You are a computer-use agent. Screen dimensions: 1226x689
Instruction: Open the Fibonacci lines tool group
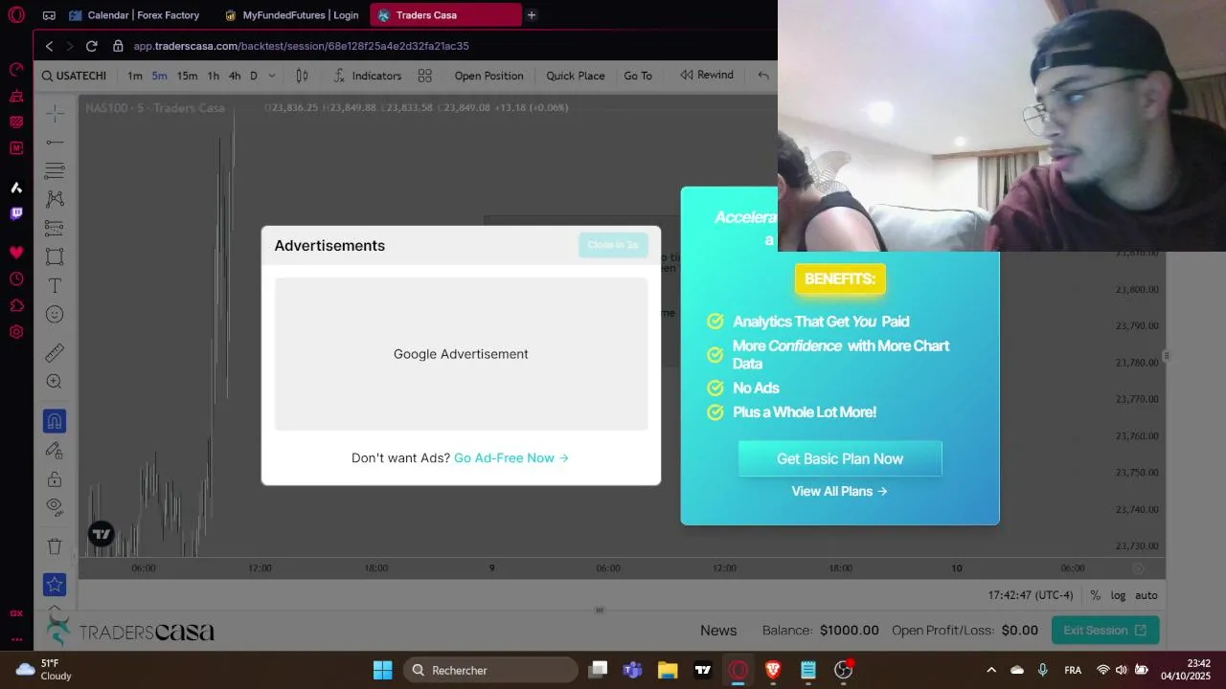coord(55,170)
